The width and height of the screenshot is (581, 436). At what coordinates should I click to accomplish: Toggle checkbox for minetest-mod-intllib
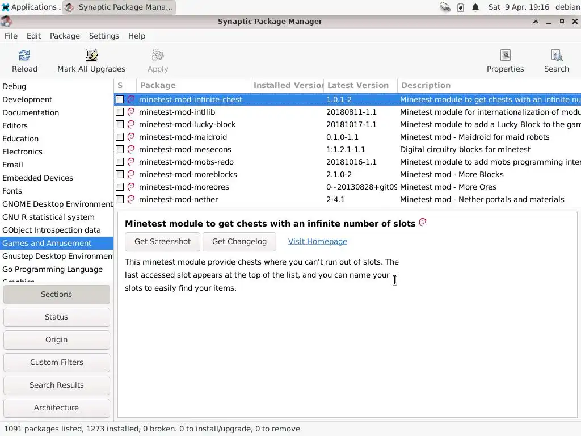(120, 112)
